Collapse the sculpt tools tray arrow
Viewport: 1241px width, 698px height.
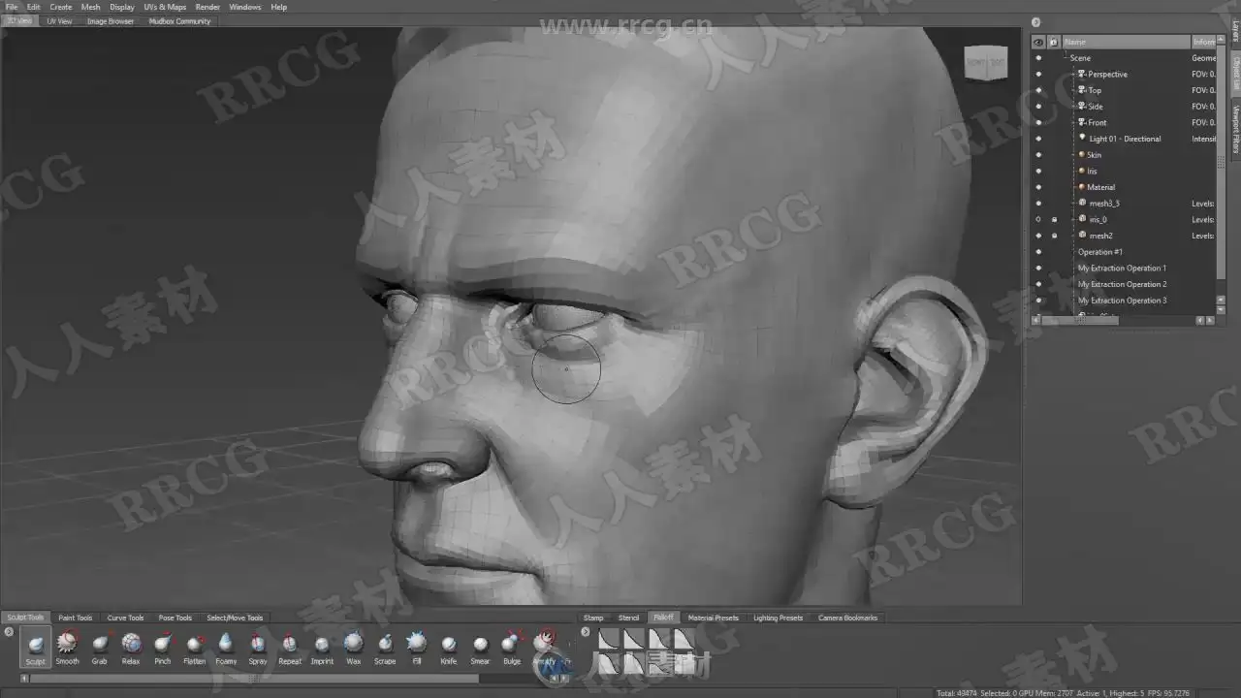pos(9,632)
